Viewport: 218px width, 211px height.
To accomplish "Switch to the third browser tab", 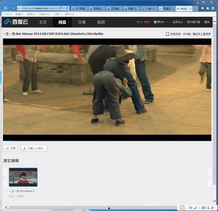I will 114,9.
